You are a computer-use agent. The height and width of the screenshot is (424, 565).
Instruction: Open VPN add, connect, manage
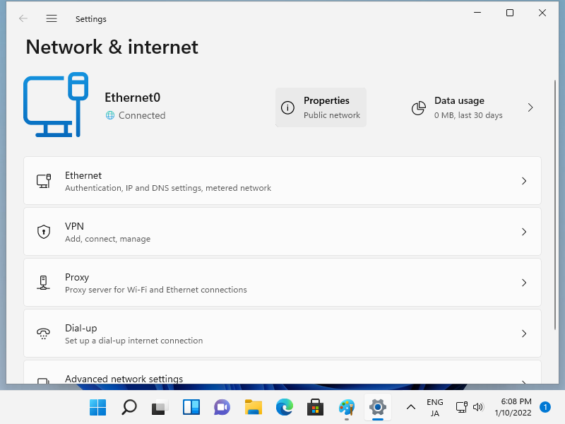[x=282, y=232]
